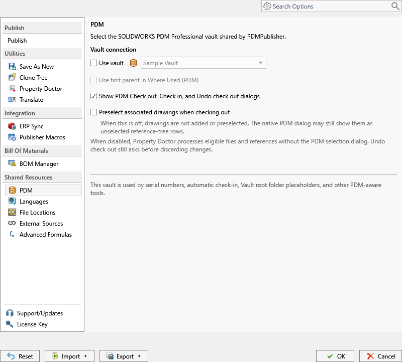Click the ERP Sync icon

pos(12,126)
